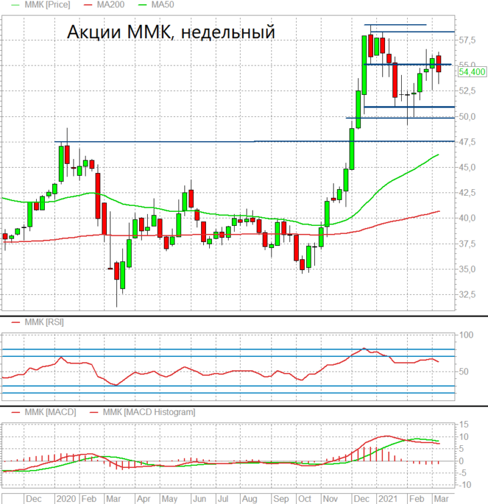Click the Mar label at axis far right
The width and height of the screenshot is (488, 504).
click(x=441, y=499)
